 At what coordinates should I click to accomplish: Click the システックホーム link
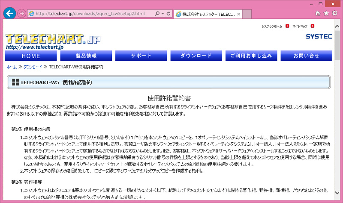272,26
